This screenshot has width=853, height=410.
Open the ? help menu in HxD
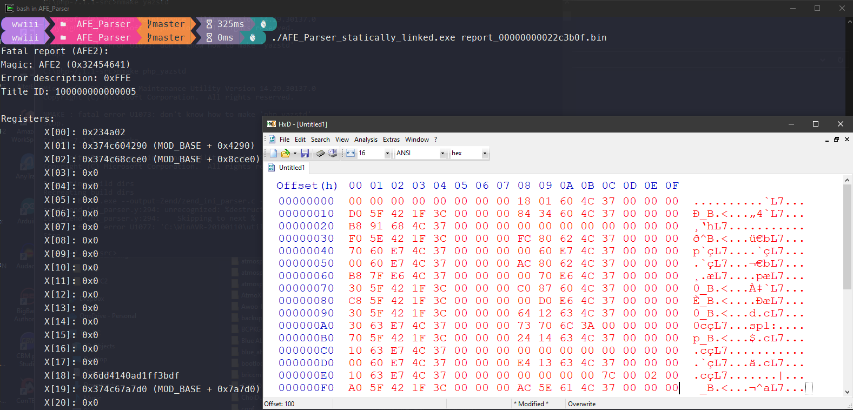coord(435,140)
